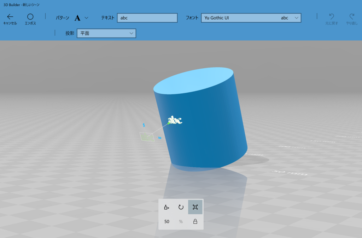
Task: Select the Move tool in bottom panel
Action: pyautogui.click(x=167, y=207)
